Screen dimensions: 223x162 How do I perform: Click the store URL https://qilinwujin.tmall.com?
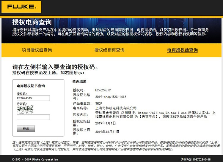tap(162, 113)
